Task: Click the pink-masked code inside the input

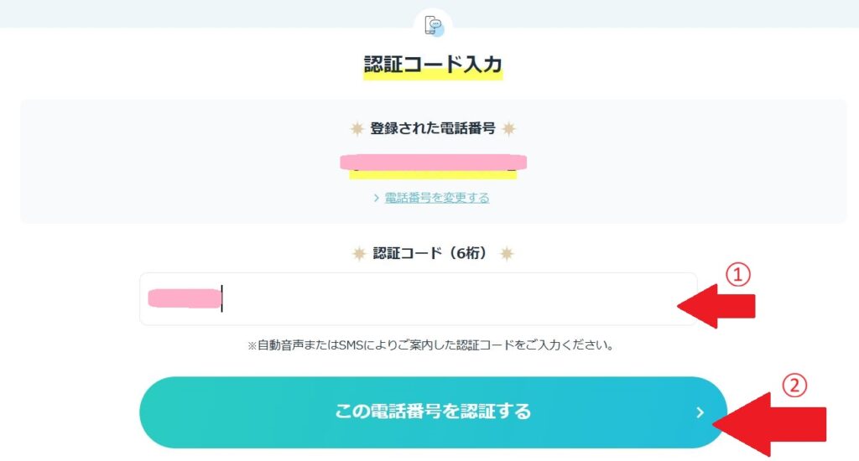Action: point(183,298)
